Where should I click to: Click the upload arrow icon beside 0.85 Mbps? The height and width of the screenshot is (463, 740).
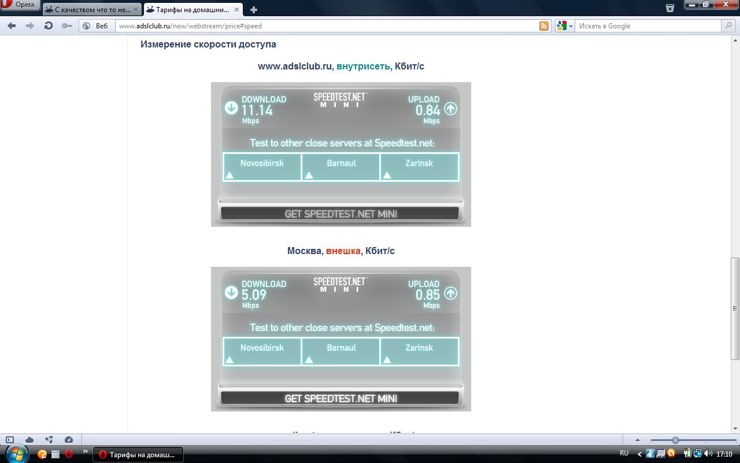coord(450,293)
